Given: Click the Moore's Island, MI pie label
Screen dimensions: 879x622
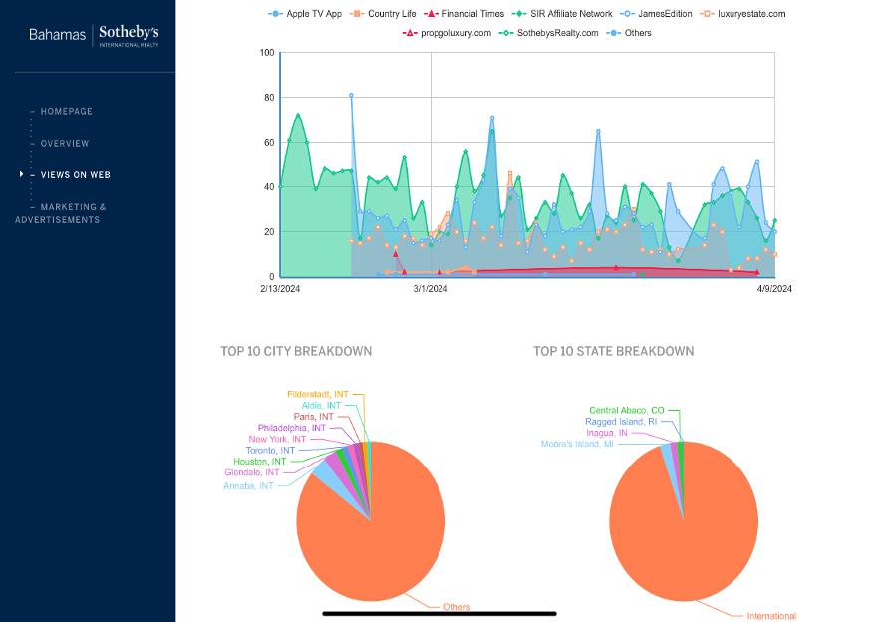Looking at the screenshot, I should pyautogui.click(x=577, y=444).
